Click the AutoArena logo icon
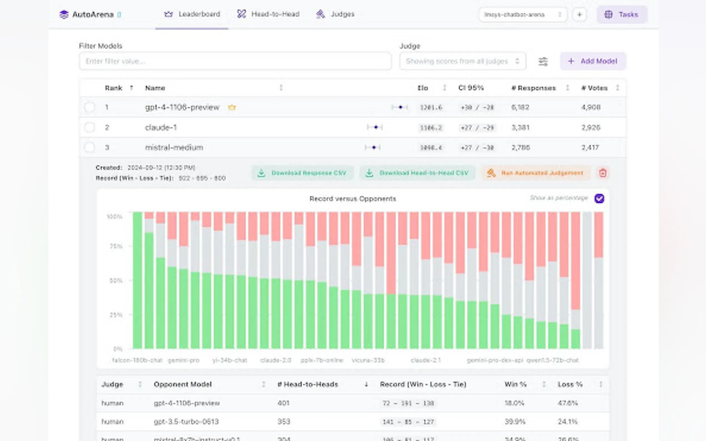The height and width of the screenshot is (441, 706). pos(64,14)
